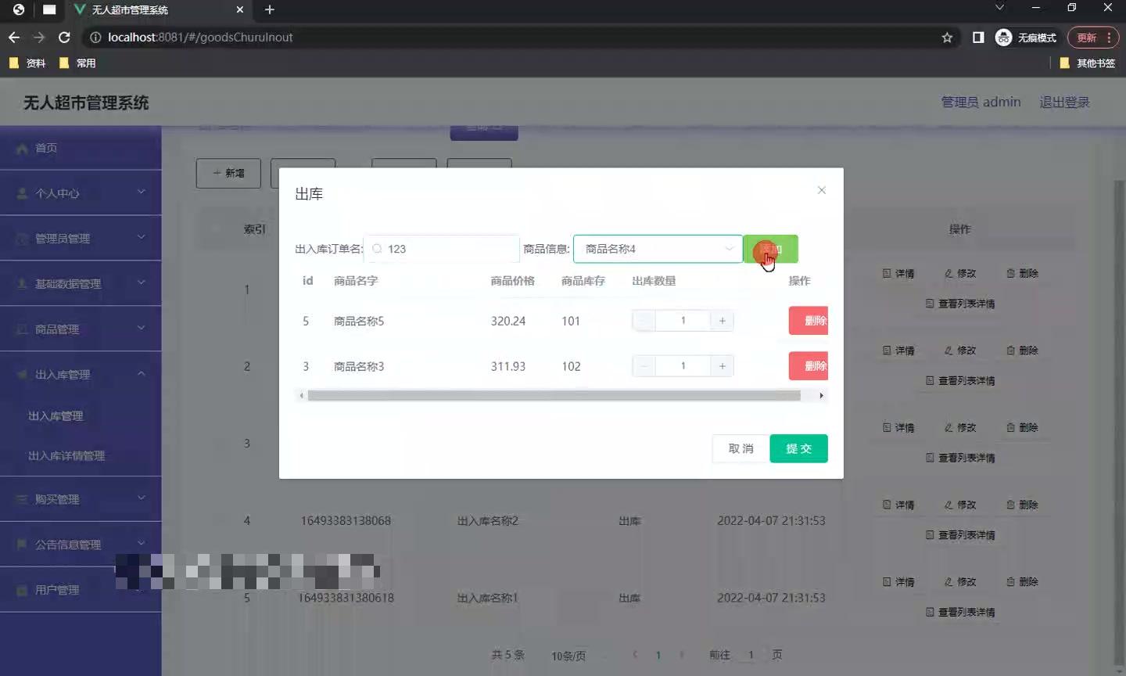Select the 出入库管理 submenu item

pyautogui.click(x=56, y=416)
